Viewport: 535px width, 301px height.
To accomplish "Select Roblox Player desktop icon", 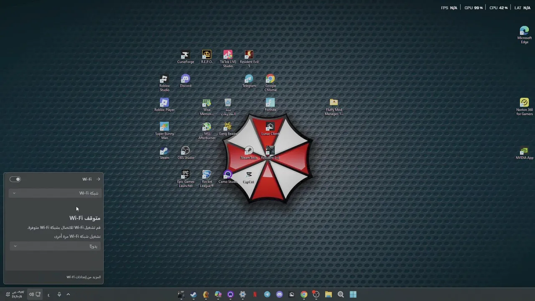I will [x=164, y=105].
